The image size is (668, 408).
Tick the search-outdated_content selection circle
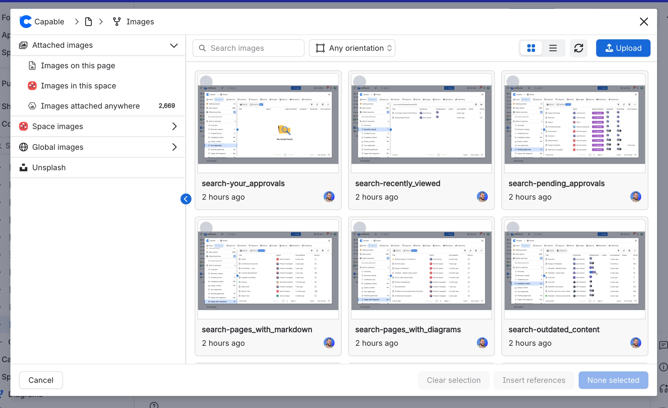513,227
